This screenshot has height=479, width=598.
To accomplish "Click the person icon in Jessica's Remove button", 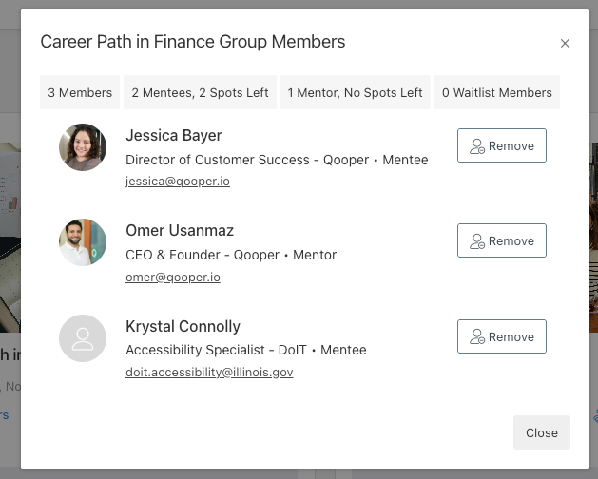I will point(477,146).
